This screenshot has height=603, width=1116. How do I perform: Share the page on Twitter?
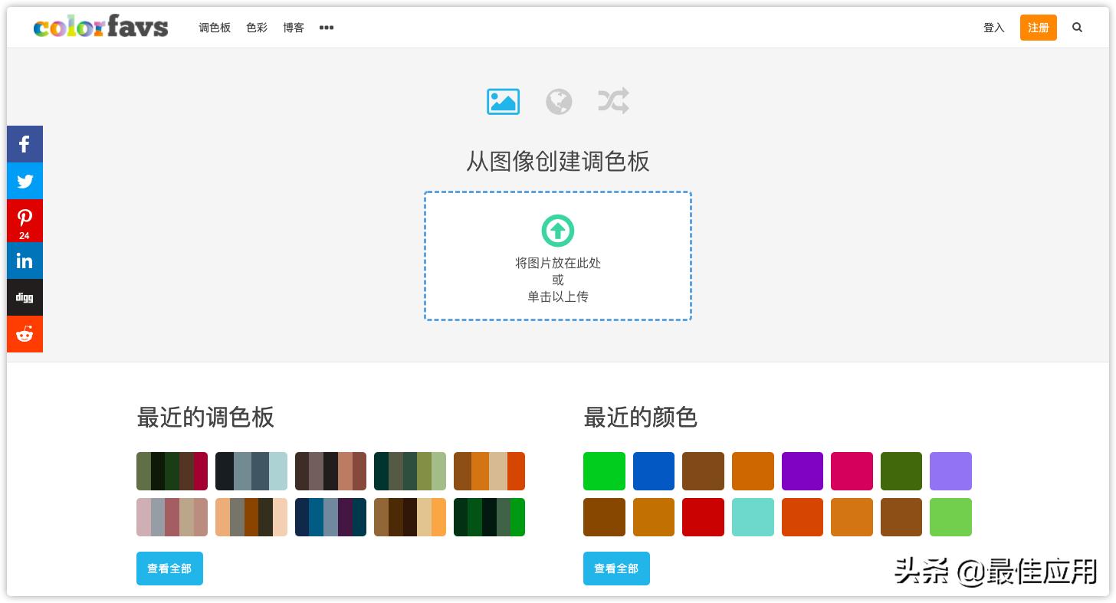tap(25, 181)
